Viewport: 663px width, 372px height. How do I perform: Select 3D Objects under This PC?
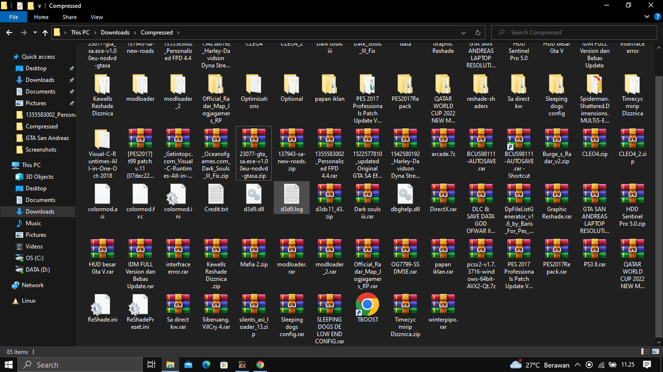39,177
